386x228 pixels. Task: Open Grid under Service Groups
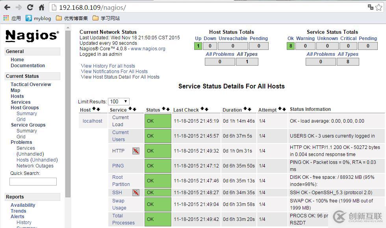point(21,137)
